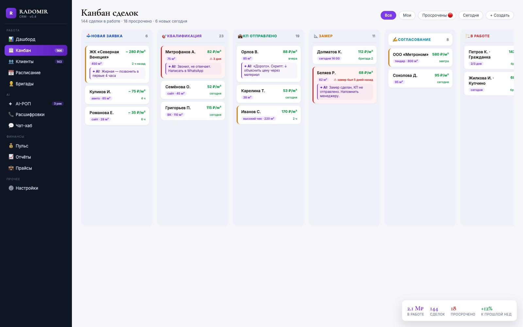This screenshot has height=327, width=523.
Task: Click the Прайсы briefcase icon
Action: (11, 168)
